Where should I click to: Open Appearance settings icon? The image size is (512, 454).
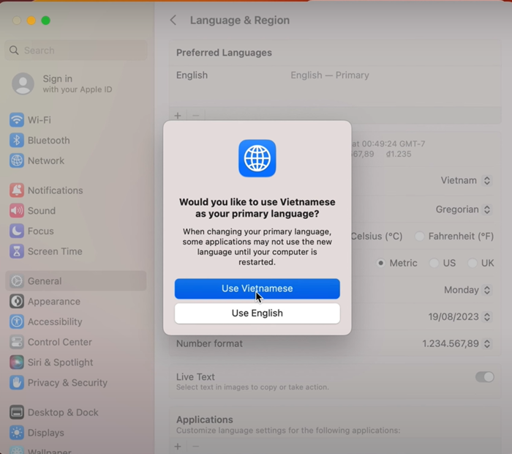pos(16,302)
